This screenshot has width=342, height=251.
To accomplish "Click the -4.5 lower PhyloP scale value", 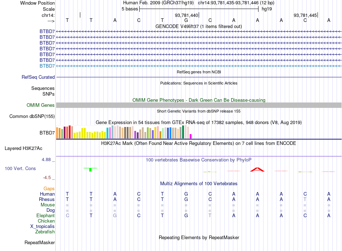I will (47, 178).
